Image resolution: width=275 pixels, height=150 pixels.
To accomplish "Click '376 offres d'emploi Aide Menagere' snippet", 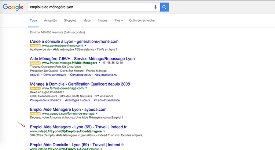I will coord(86,135).
